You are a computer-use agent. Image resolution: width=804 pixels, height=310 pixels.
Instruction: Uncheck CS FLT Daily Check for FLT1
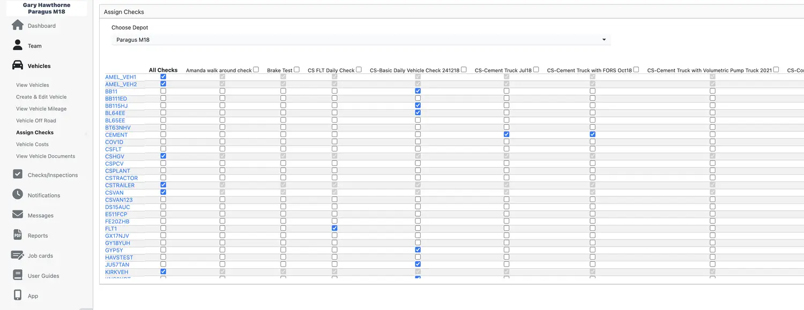click(x=334, y=228)
